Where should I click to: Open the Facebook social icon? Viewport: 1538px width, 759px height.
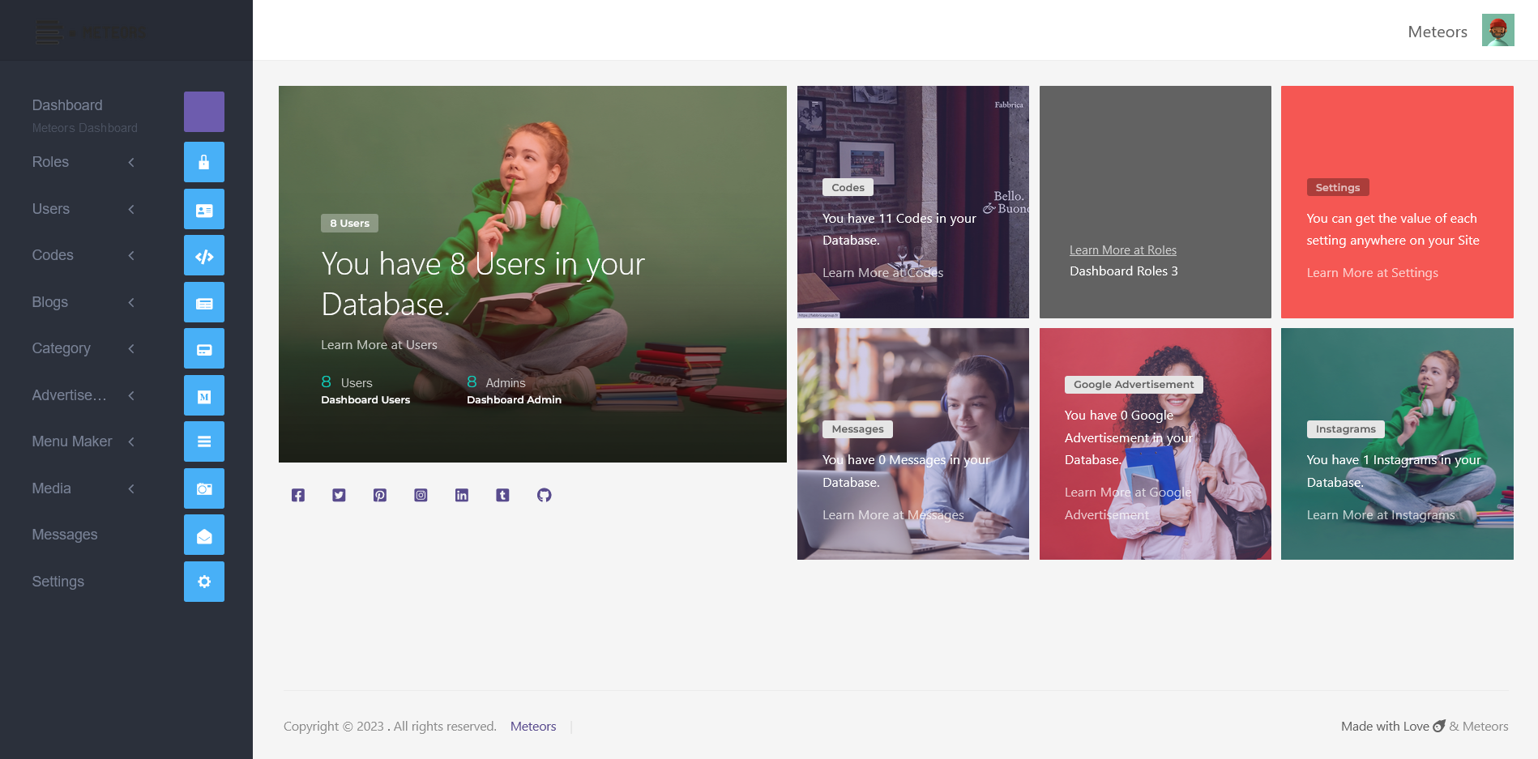298,495
